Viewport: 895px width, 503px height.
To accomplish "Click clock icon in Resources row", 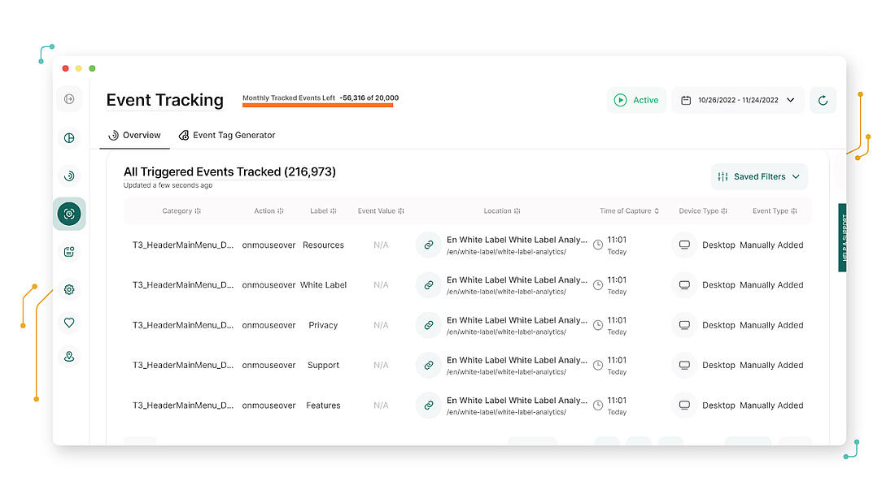I will coord(598,245).
